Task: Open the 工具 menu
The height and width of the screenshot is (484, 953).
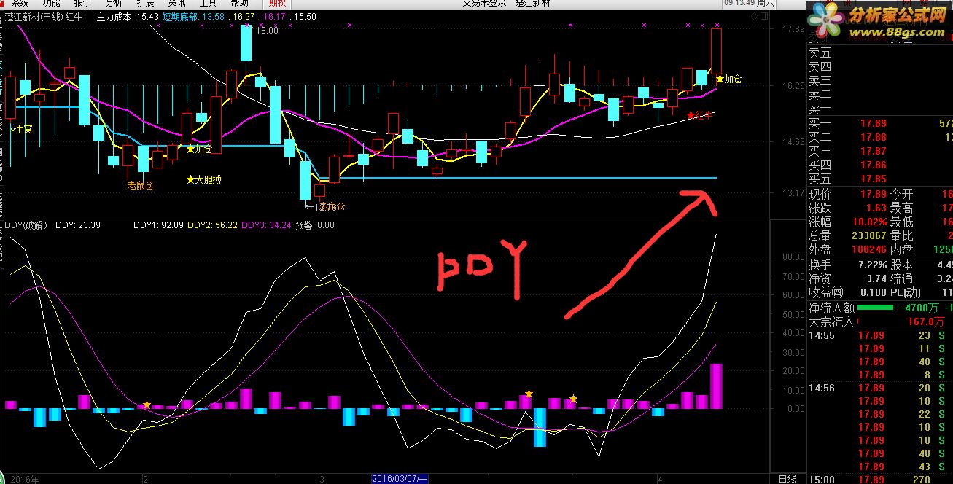Action: [209, 3]
